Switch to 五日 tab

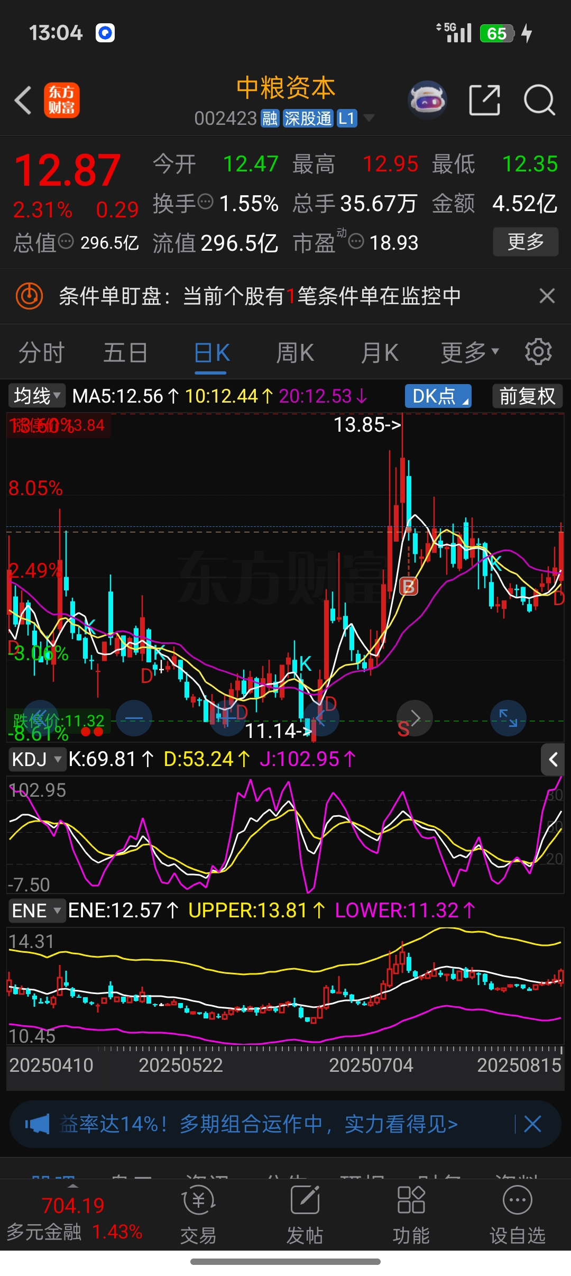tap(125, 352)
